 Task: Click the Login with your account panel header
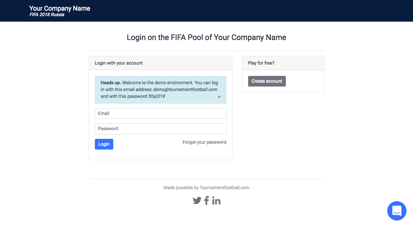coord(118,63)
